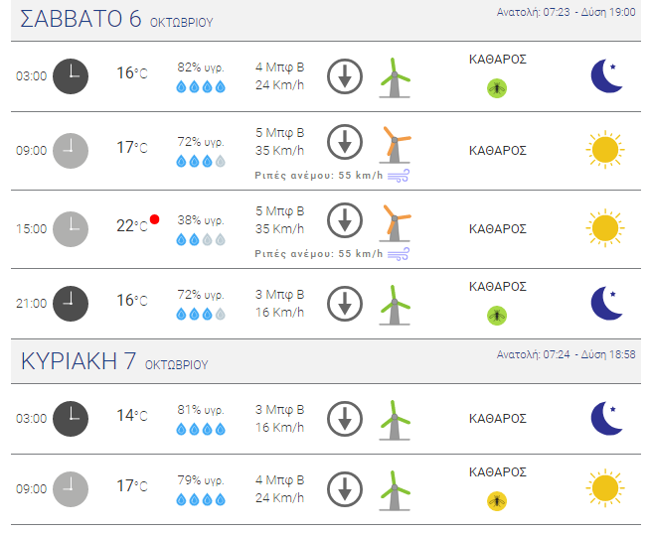Viewport: 650px width, 533px height.
Task: Click the grey clock icon at Saturday 09:00
Action: (x=71, y=151)
